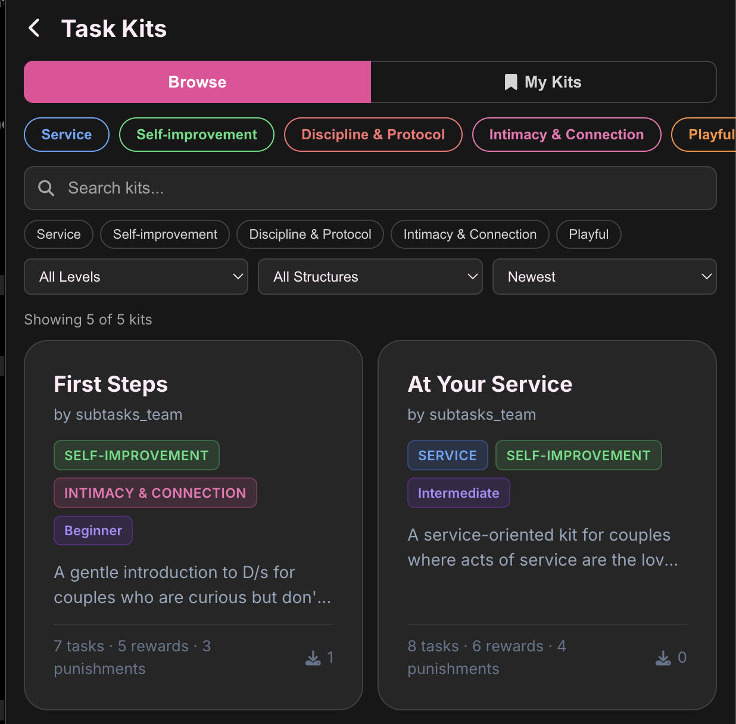This screenshot has width=736, height=724.
Task: Open the At Your Service kit card
Action: point(489,384)
